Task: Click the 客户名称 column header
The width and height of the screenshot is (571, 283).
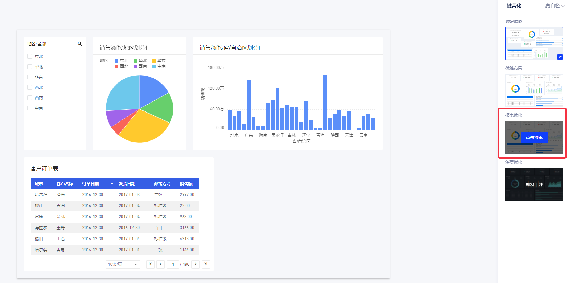Action: (x=65, y=184)
